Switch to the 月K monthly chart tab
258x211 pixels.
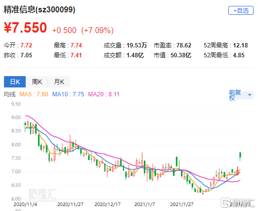tap(59, 82)
